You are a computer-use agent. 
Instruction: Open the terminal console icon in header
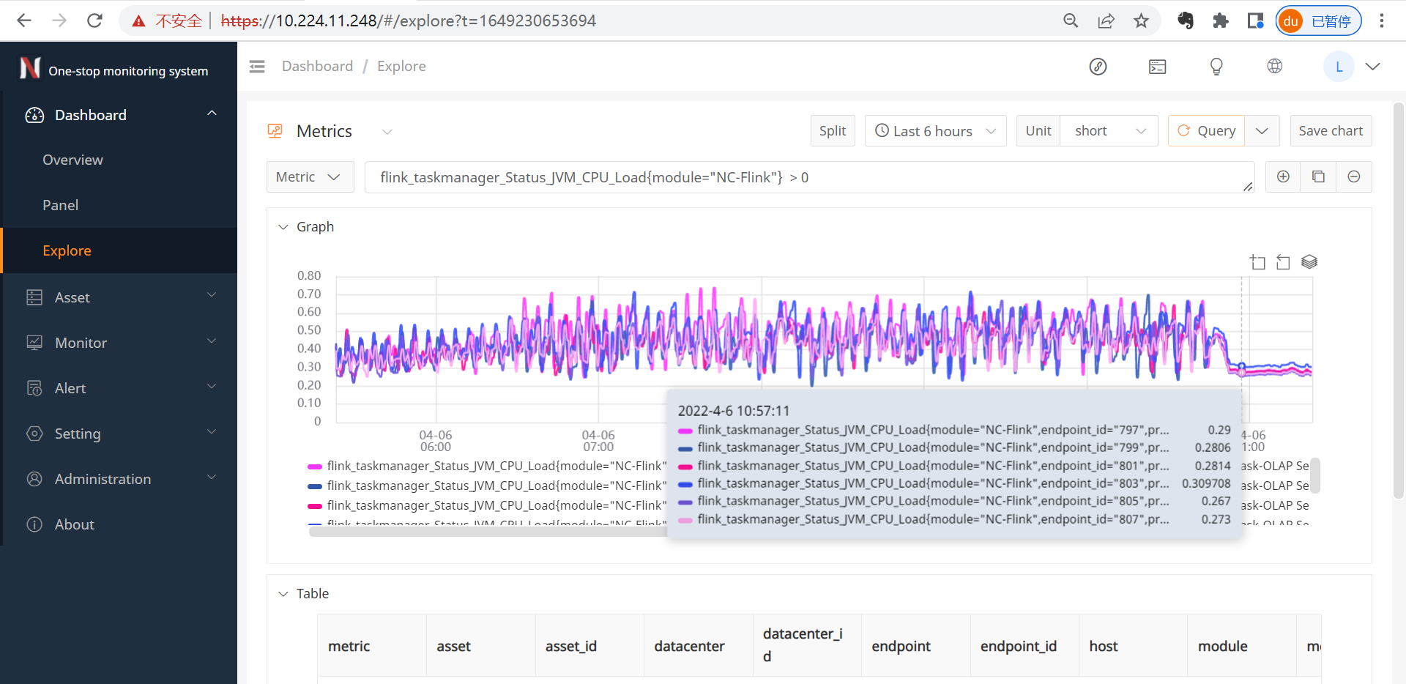[x=1157, y=67]
